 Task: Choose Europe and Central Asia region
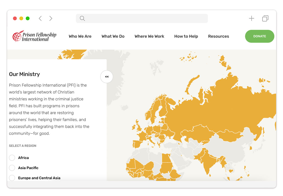12,178
